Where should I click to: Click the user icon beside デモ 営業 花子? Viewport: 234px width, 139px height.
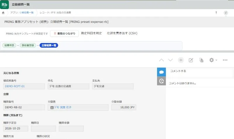click(x=52, y=107)
